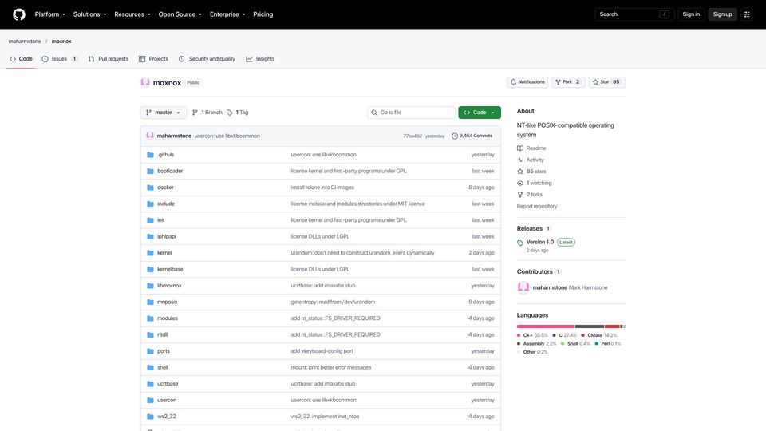766x431 pixels.
Task: Click the C++ language entry
Action: (532, 335)
